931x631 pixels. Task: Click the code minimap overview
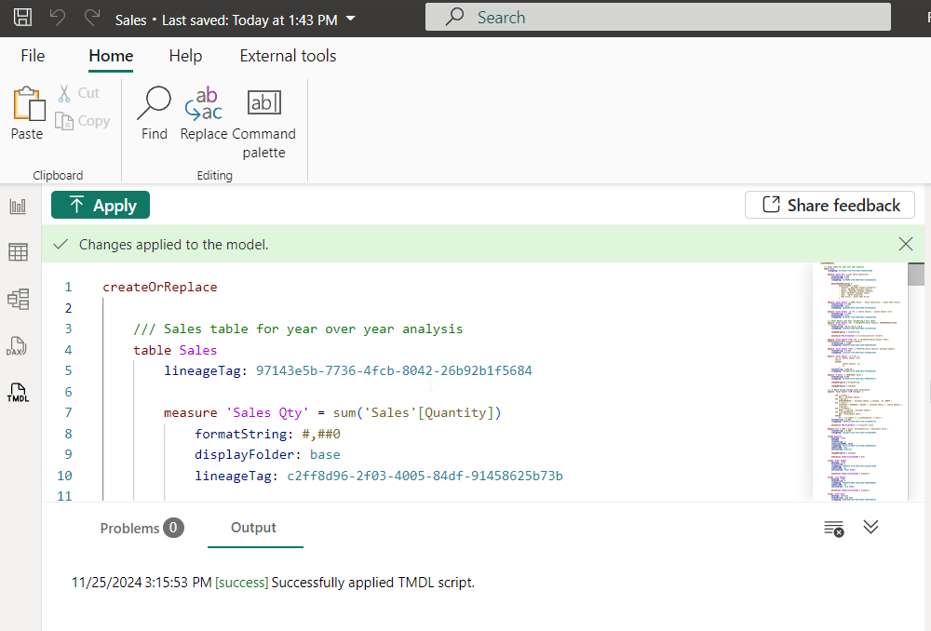tap(859, 382)
